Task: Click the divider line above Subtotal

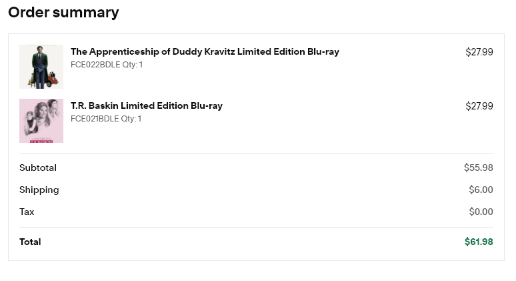Action: pos(256,154)
